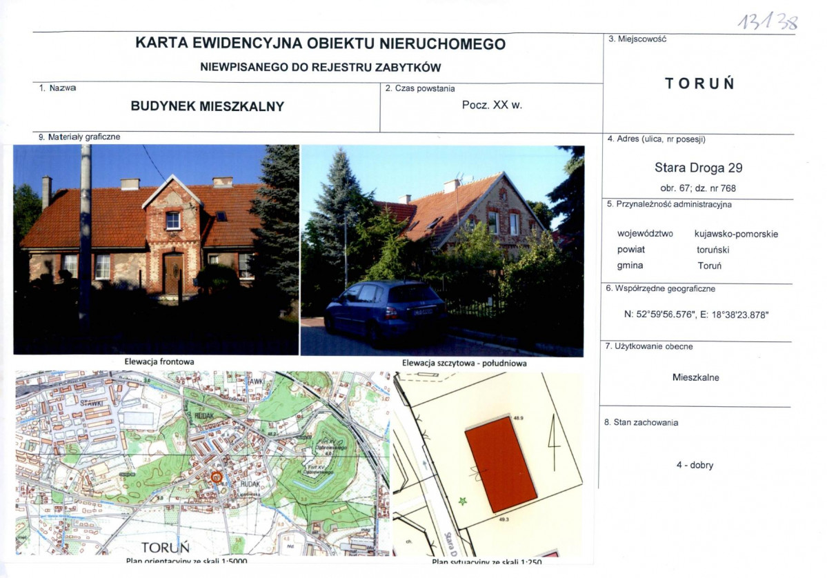Select the large 'TORUŃ' locality heading
This screenshot has height=578, width=827.
700,83
